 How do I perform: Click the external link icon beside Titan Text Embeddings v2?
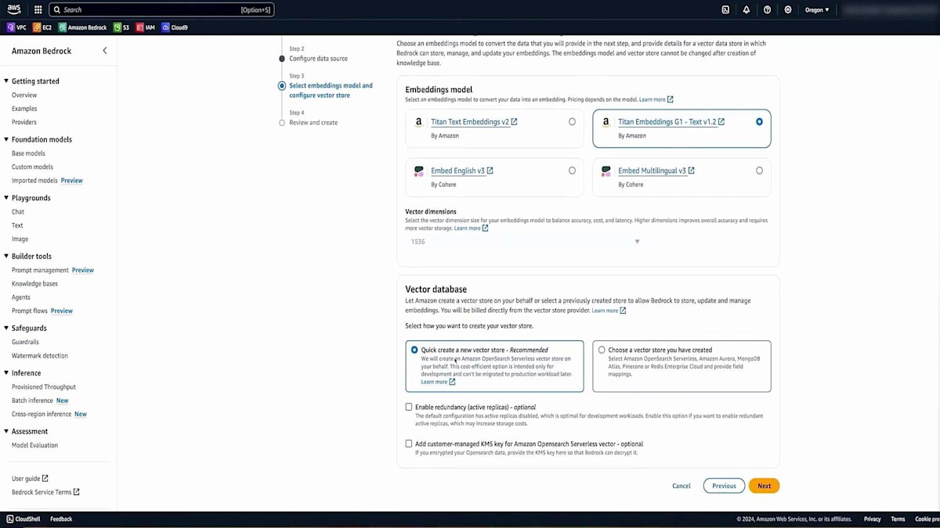tap(514, 122)
